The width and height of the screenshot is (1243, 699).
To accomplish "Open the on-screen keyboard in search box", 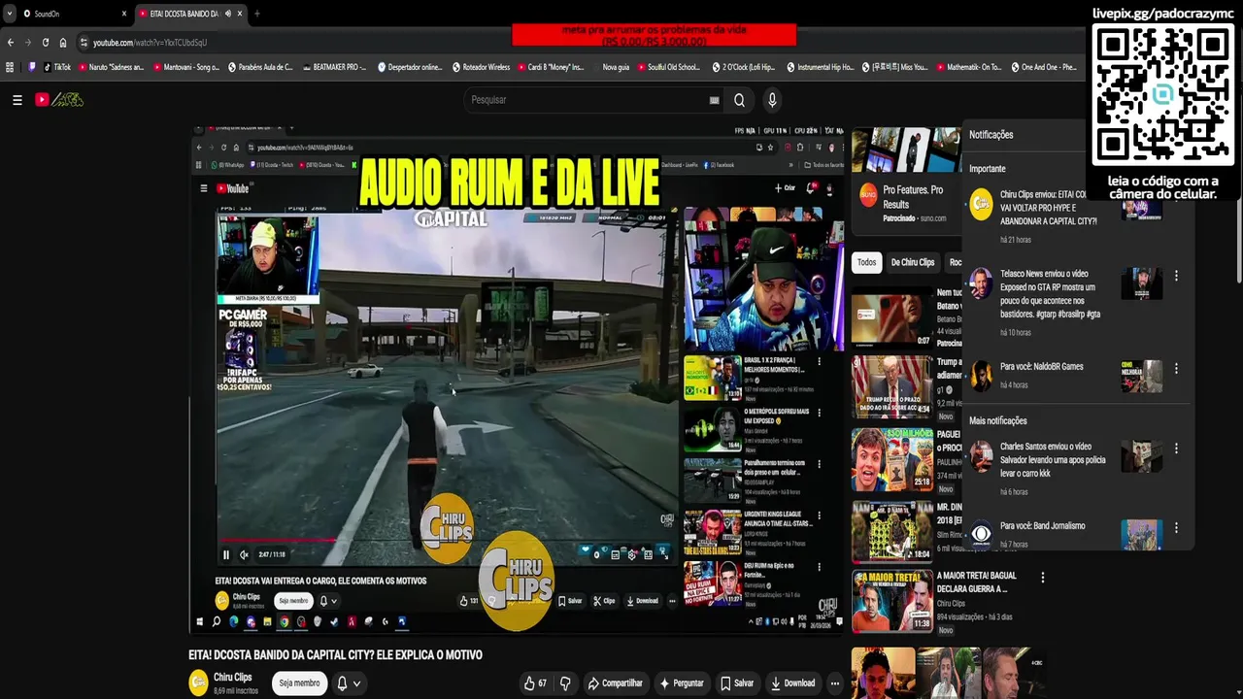I will 714,100.
